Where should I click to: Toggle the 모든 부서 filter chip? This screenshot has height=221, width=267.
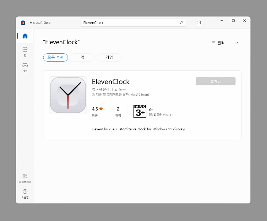tap(55, 57)
